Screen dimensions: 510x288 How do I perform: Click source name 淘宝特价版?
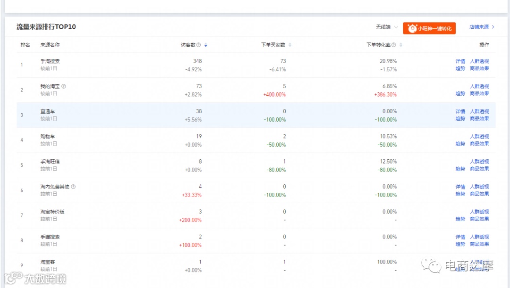[x=52, y=212]
